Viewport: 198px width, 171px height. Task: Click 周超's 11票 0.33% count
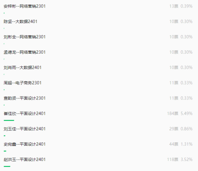point(181,83)
